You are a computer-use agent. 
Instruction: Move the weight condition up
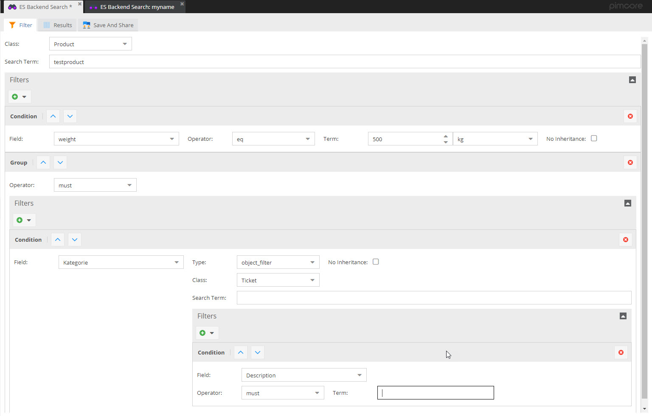[x=53, y=116]
